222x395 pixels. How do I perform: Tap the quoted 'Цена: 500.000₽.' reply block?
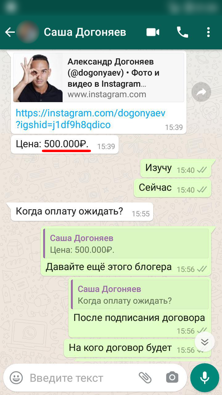pos(126,243)
